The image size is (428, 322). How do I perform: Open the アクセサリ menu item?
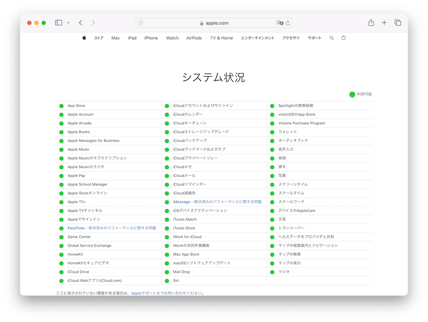point(291,38)
